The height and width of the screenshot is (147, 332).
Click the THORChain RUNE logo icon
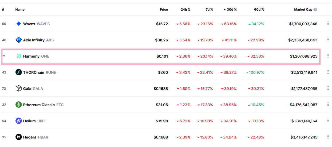18,72
